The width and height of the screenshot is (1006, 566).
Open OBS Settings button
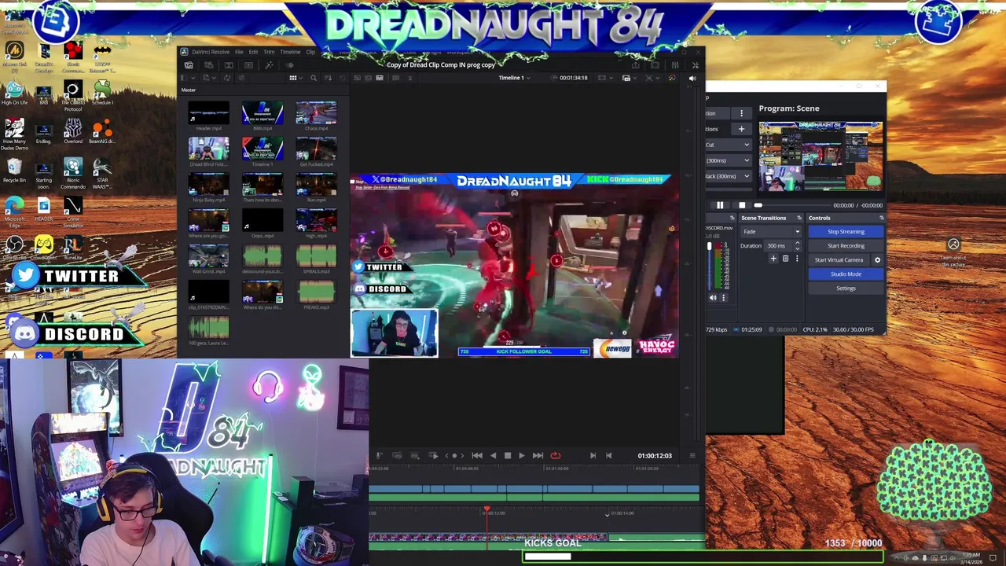pos(846,288)
